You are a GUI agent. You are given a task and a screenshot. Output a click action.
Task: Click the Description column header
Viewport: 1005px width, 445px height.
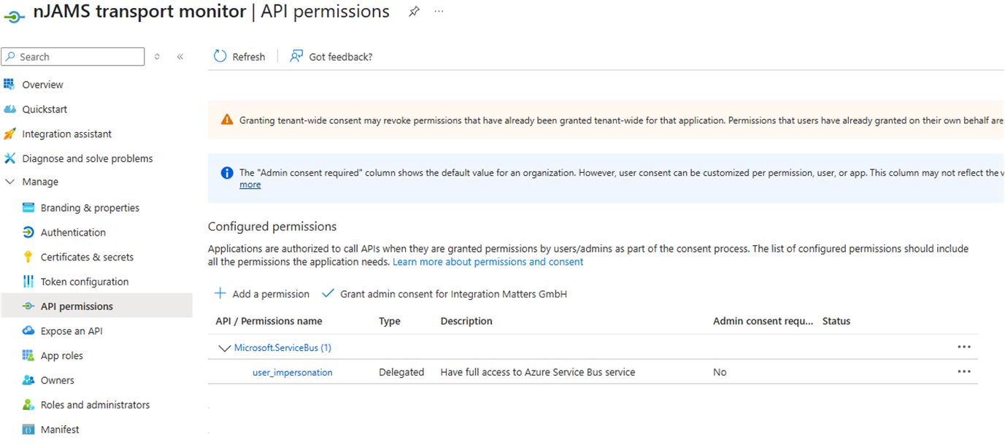[x=466, y=321]
